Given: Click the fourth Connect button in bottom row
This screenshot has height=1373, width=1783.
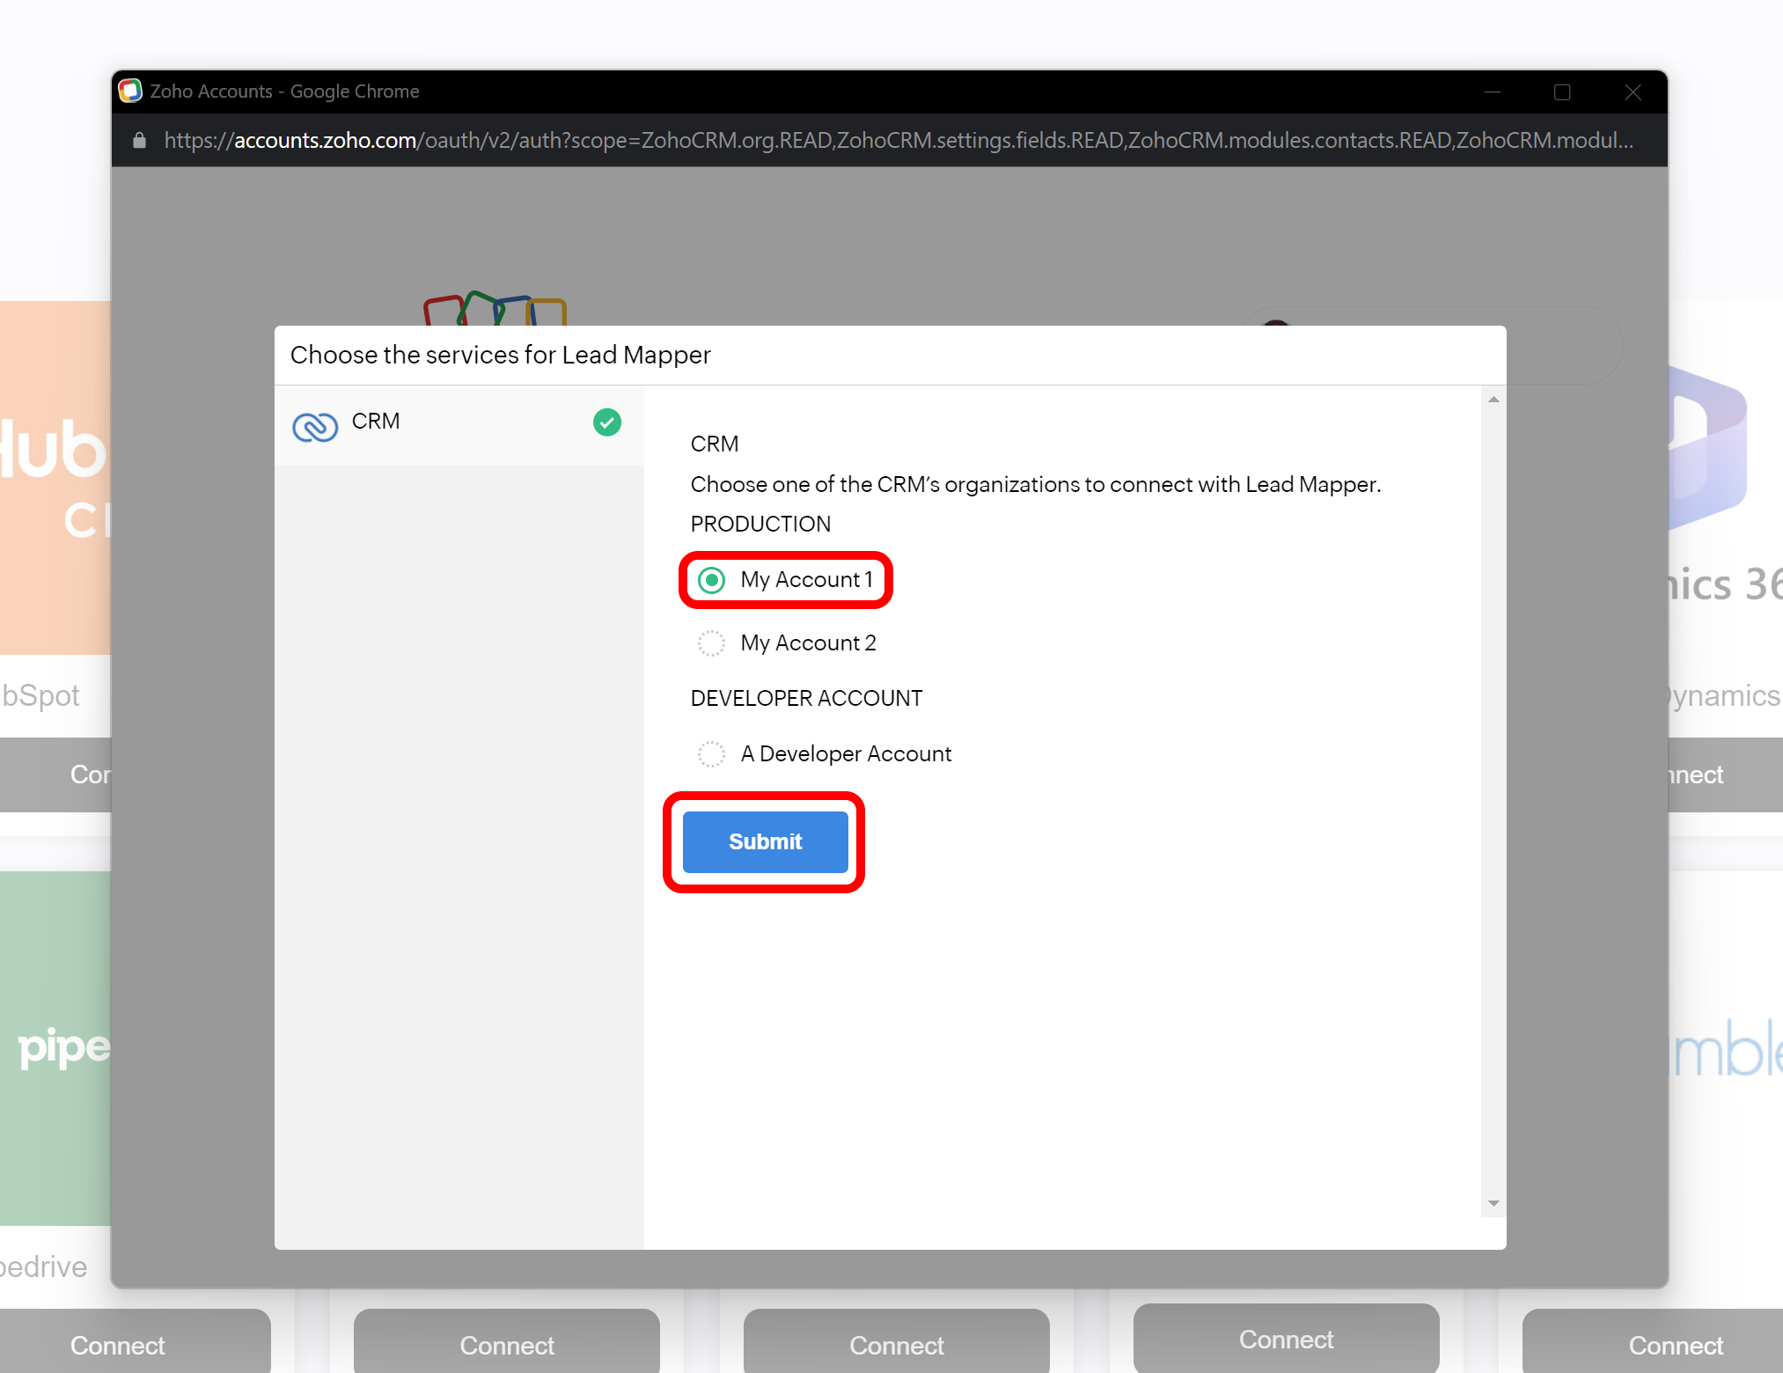Looking at the screenshot, I should [1287, 1338].
